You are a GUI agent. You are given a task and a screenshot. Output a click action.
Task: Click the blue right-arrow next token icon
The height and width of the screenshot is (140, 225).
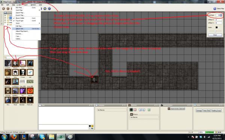click(x=144, y=110)
